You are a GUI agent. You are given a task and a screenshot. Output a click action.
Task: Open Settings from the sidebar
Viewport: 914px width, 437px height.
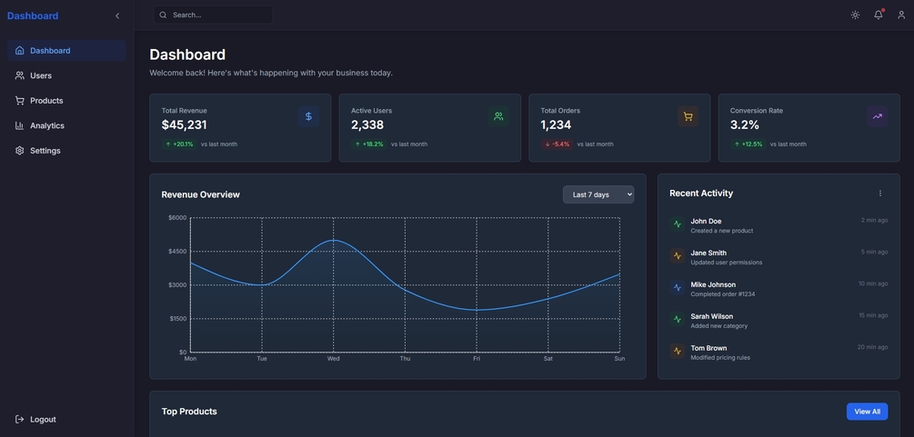pyautogui.click(x=66, y=151)
